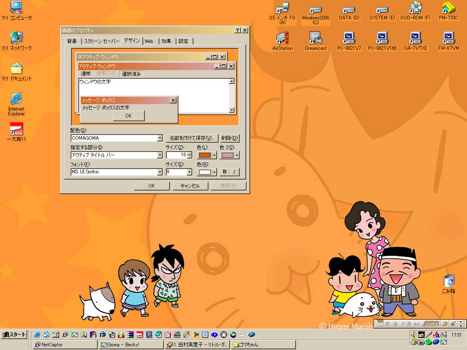Click the OK button inside preview message box

click(129, 116)
